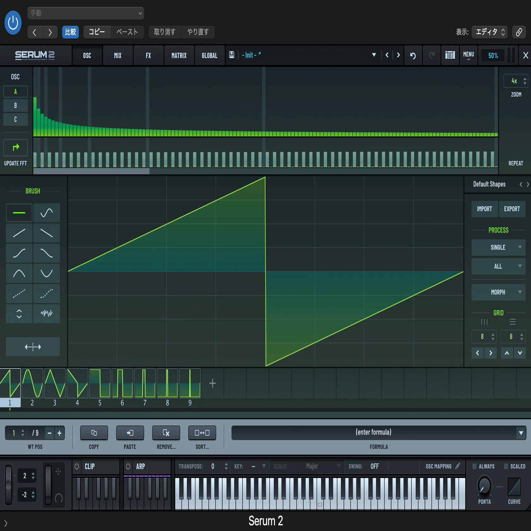This screenshot has height=531, width=531.
Task: Click the horizontal stretch arrows tool
Action: point(33,347)
